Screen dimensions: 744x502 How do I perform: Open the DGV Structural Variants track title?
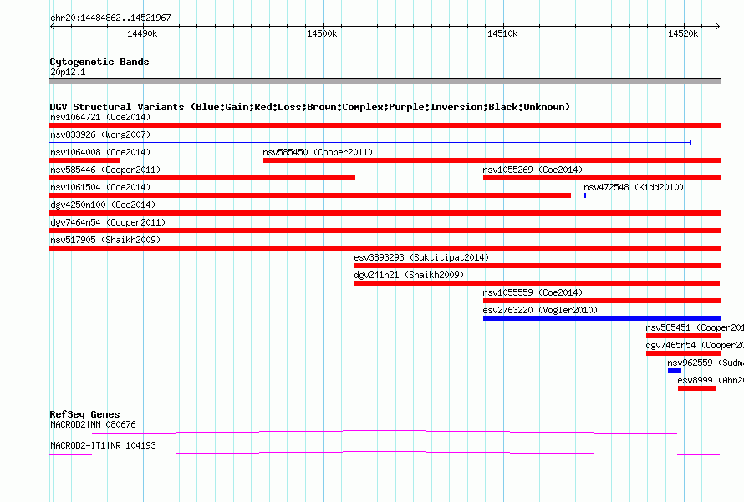tap(309, 107)
